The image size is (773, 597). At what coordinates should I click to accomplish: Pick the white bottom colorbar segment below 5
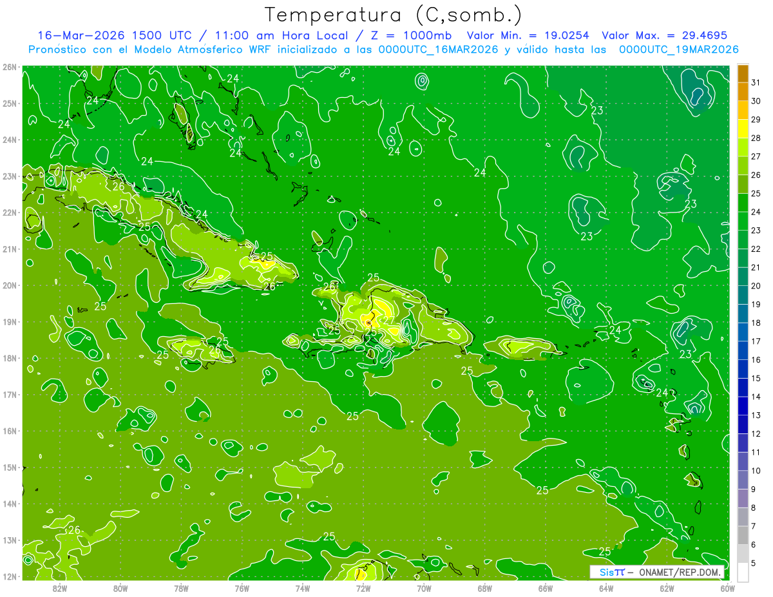[743, 572]
